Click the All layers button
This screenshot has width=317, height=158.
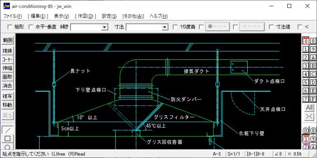[x=309, y=108]
